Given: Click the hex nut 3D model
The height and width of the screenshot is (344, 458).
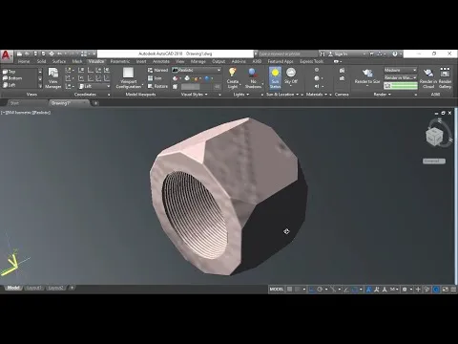Looking at the screenshot, I should tap(229, 196).
